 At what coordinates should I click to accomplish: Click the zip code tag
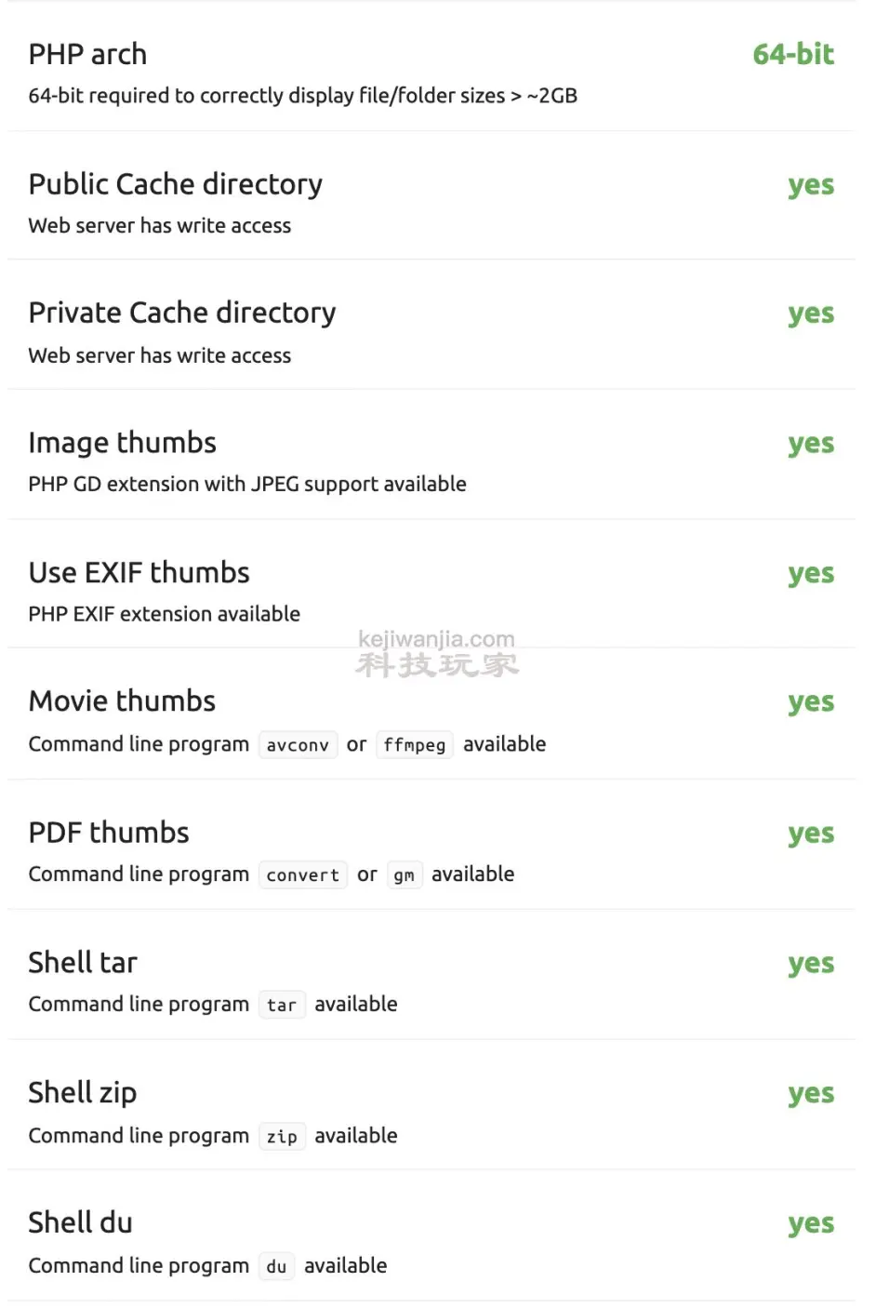click(x=282, y=1137)
